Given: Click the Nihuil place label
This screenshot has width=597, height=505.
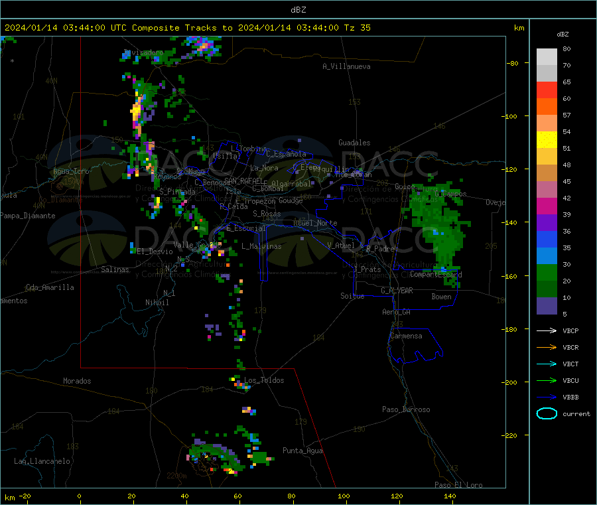Looking at the screenshot, I should [x=157, y=303].
